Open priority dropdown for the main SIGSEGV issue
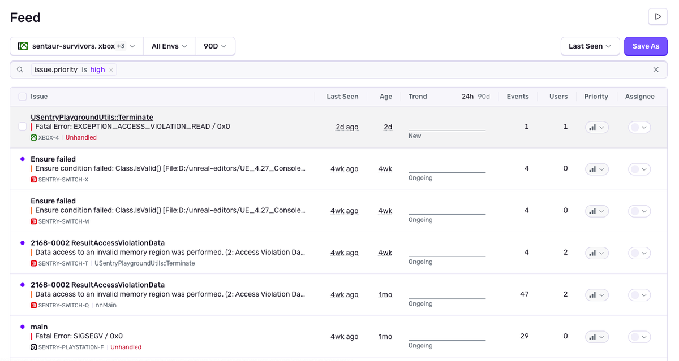 point(596,337)
